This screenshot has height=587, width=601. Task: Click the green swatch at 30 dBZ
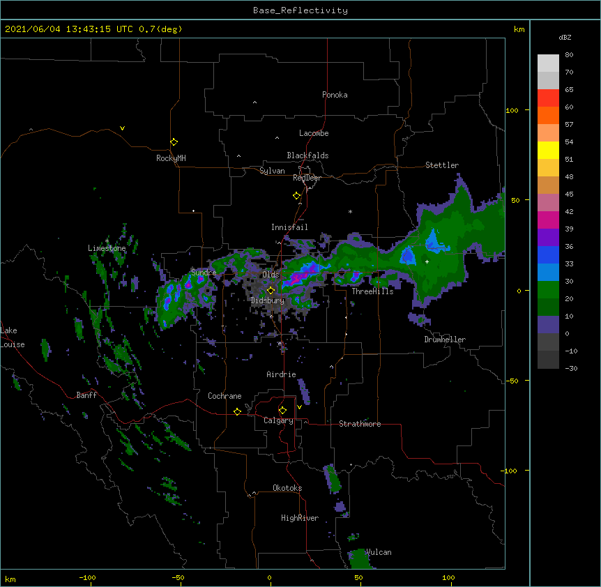click(x=548, y=290)
